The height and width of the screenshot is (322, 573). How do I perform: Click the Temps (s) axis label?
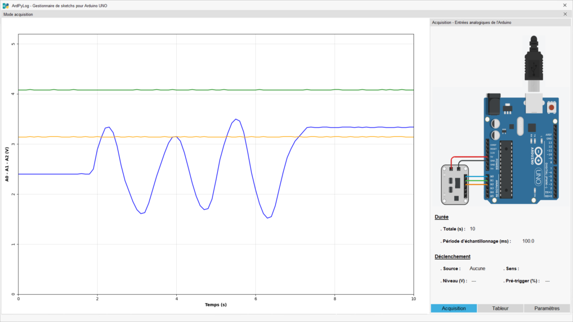pos(215,305)
